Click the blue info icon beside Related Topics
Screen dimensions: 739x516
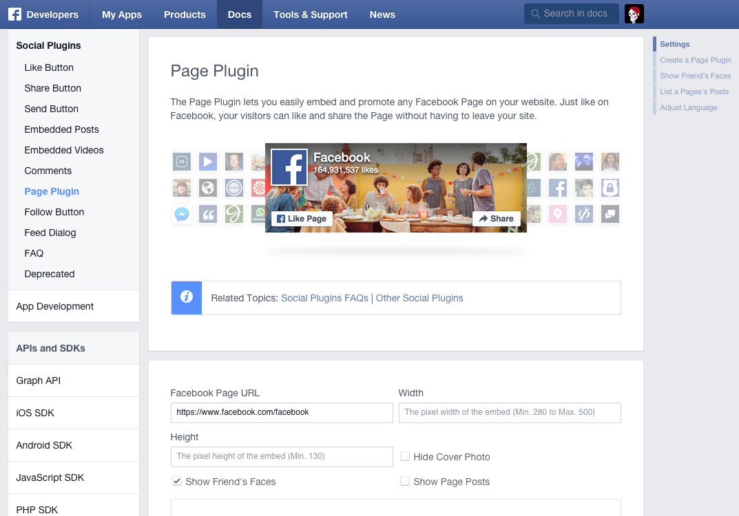187,297
